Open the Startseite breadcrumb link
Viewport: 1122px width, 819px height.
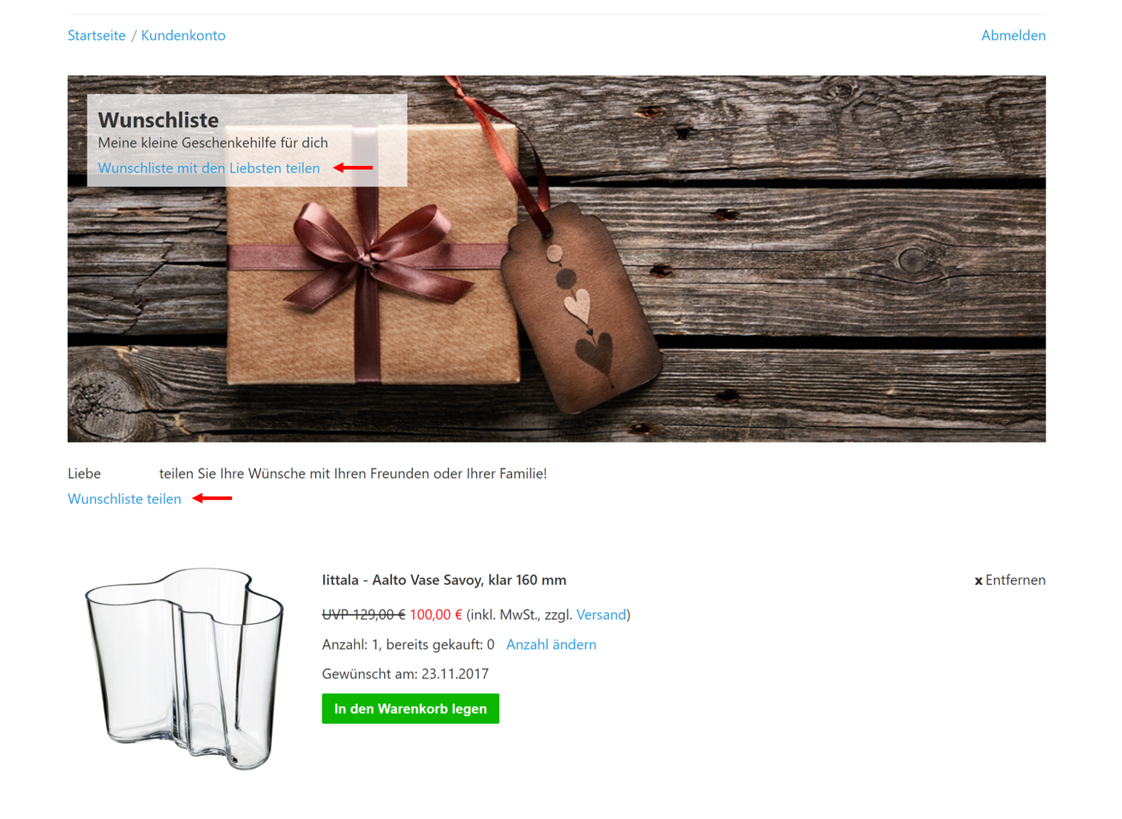coord(96,36)
